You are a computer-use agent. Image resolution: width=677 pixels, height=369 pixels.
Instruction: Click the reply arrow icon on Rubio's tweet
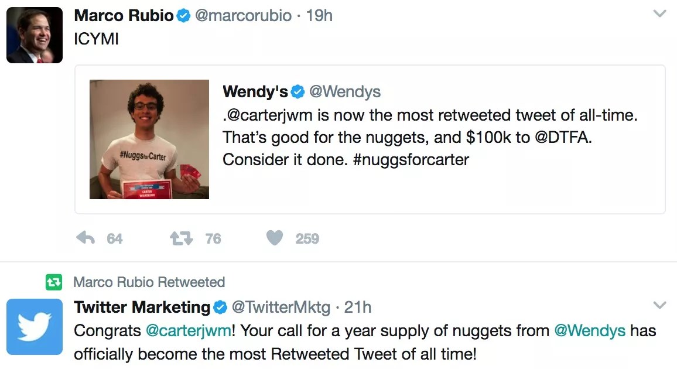(86, 238)
